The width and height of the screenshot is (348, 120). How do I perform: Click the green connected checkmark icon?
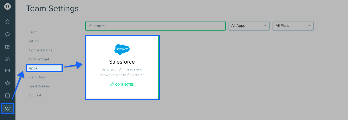[x=112, y=85]
